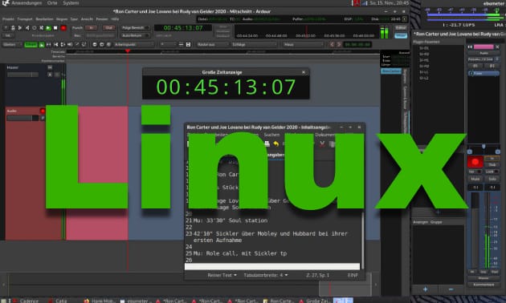Click the expand tracks icon
The image size is (506, 303).
click(188, 44)
